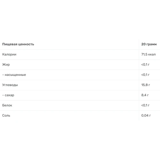
Task: Click the '- насыщенные' row label
Action: coord(14,75)
